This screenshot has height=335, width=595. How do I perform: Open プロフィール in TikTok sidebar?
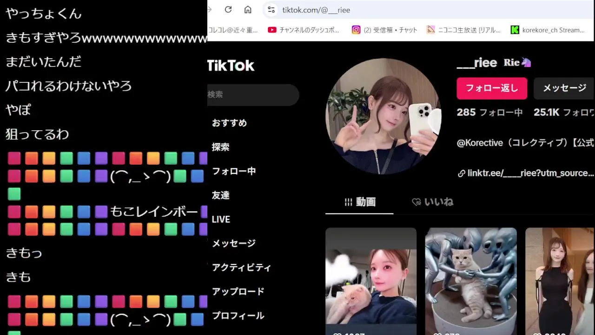click(x=238, y=315)
